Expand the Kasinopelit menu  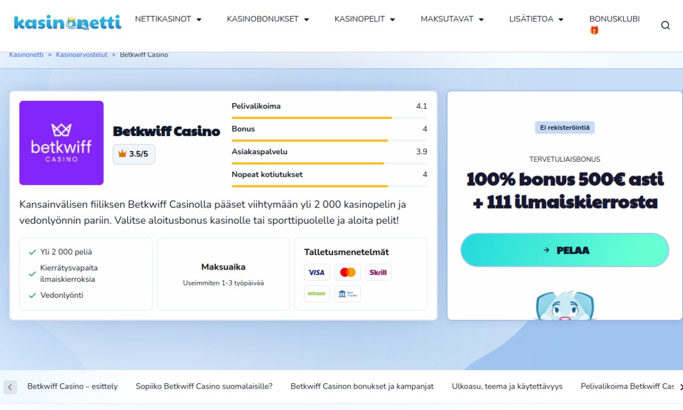click(364, 19)
